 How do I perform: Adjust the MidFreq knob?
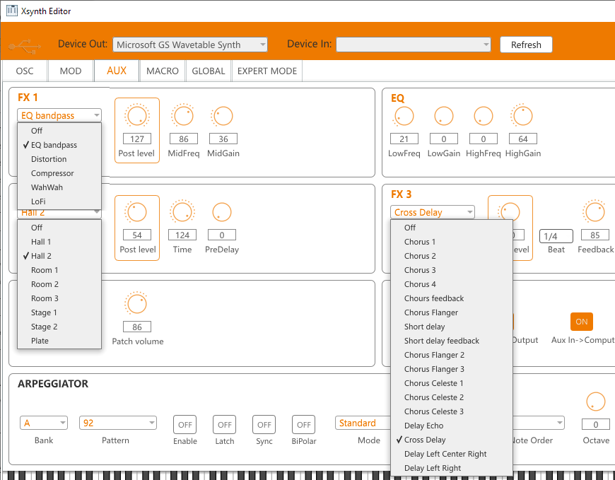183,116
